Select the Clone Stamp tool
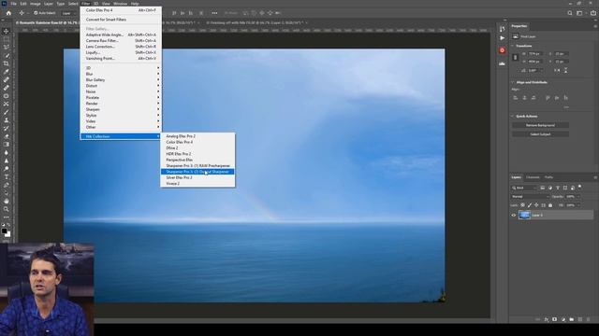 (x=7, y=120)
